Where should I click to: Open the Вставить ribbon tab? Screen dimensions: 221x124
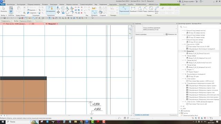(45, 4)
